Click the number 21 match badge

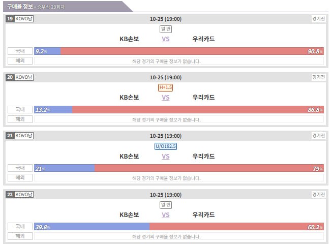(10, 136)
